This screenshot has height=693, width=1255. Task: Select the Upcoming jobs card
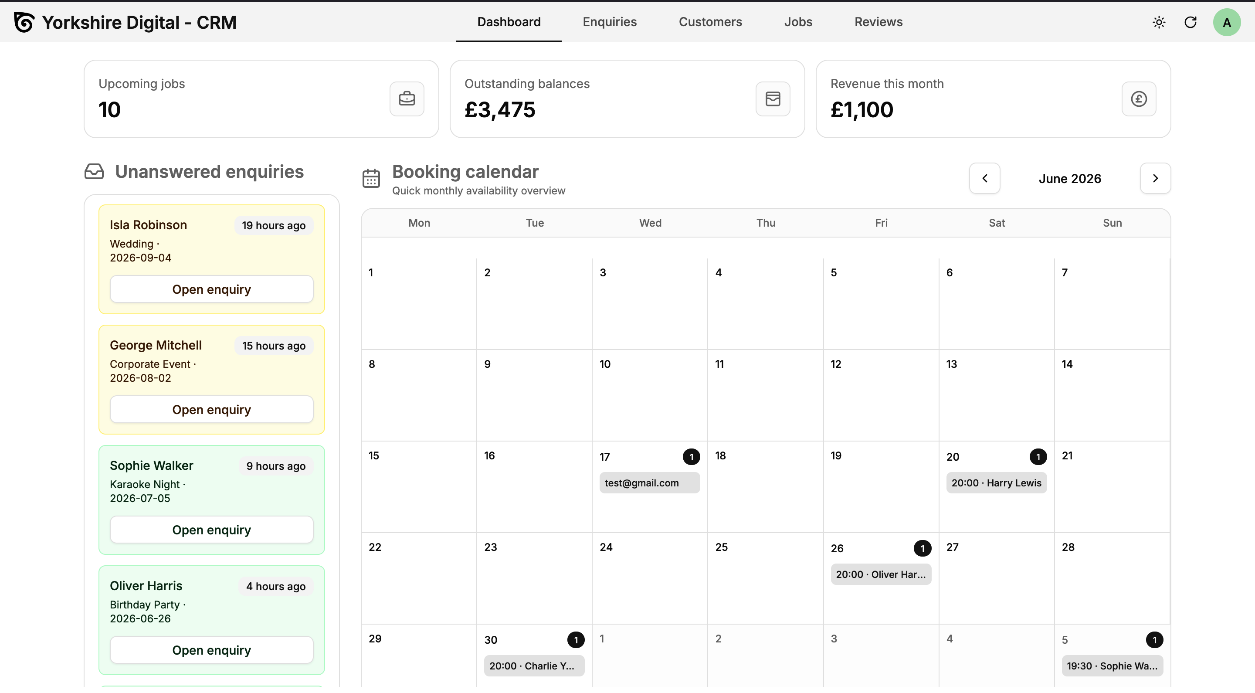pos(261,99)
